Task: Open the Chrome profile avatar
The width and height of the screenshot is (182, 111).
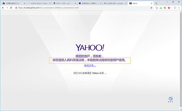Action: [175, 8]
